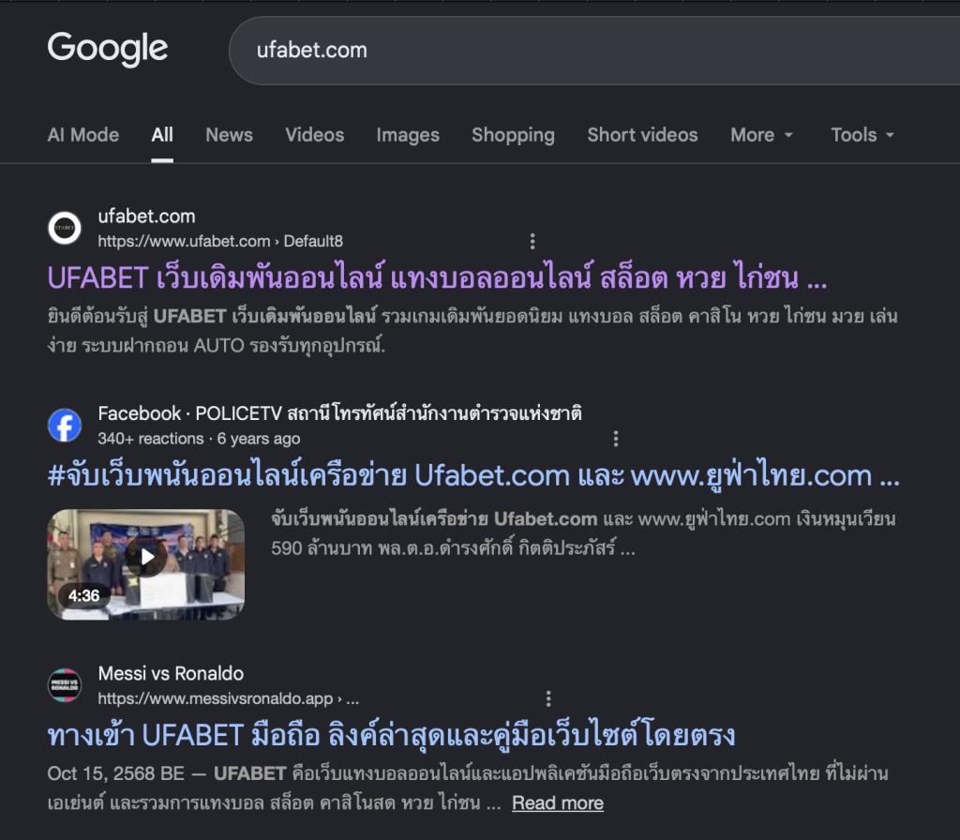Select the All results tab
Image resolution: width=960 pixels, height=840 pixels.
(162, 135)
